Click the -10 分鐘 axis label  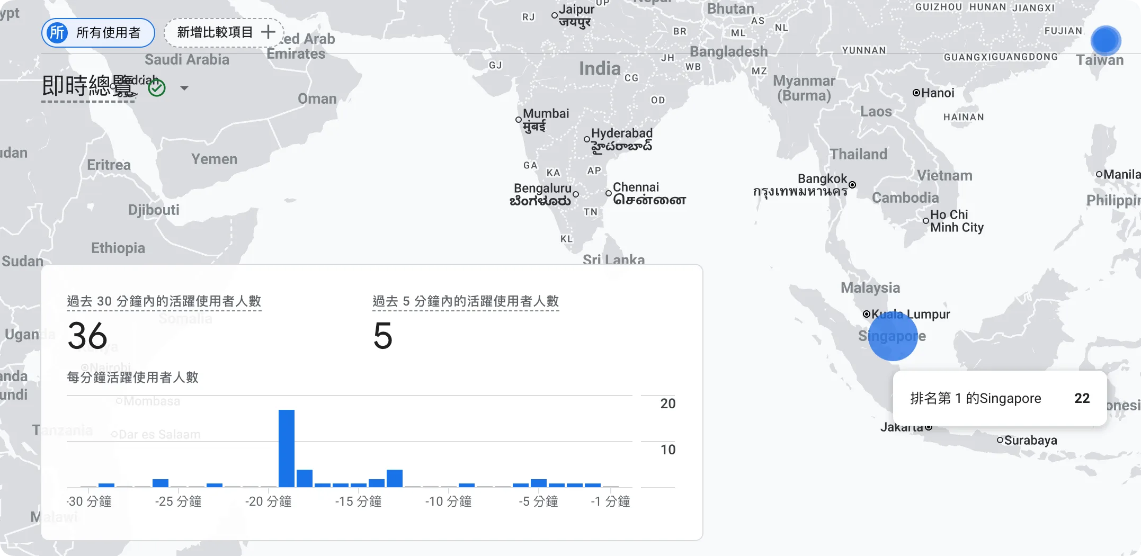[x=449, y=501]
